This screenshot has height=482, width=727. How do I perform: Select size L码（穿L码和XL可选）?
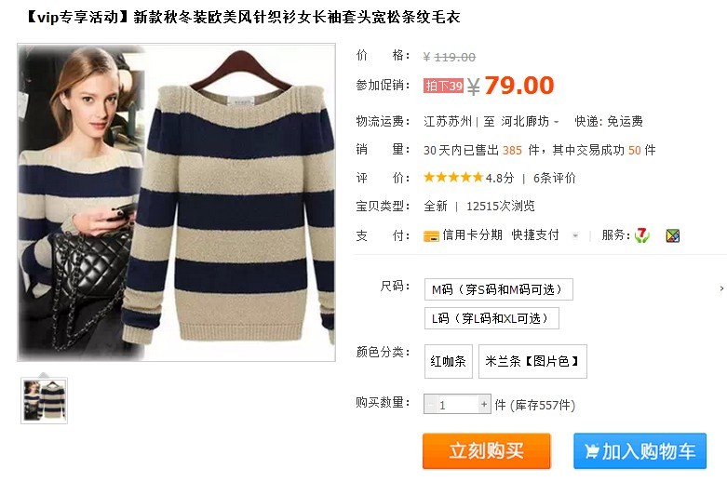coord(491,318)
